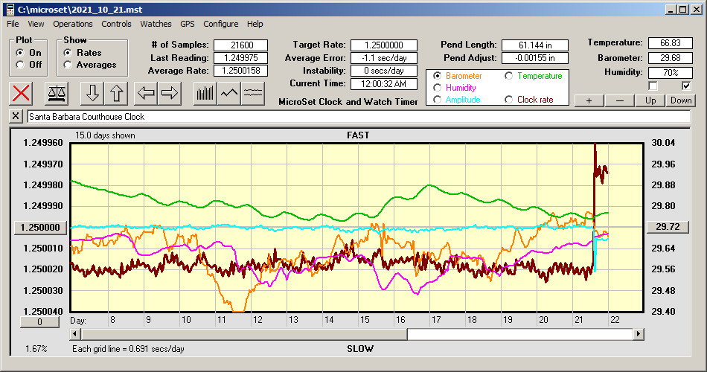Image resolution: width=707 pixels, height=372 pixels.
Task: Click the # of Samples field
Action: click(x=241, y=45)
